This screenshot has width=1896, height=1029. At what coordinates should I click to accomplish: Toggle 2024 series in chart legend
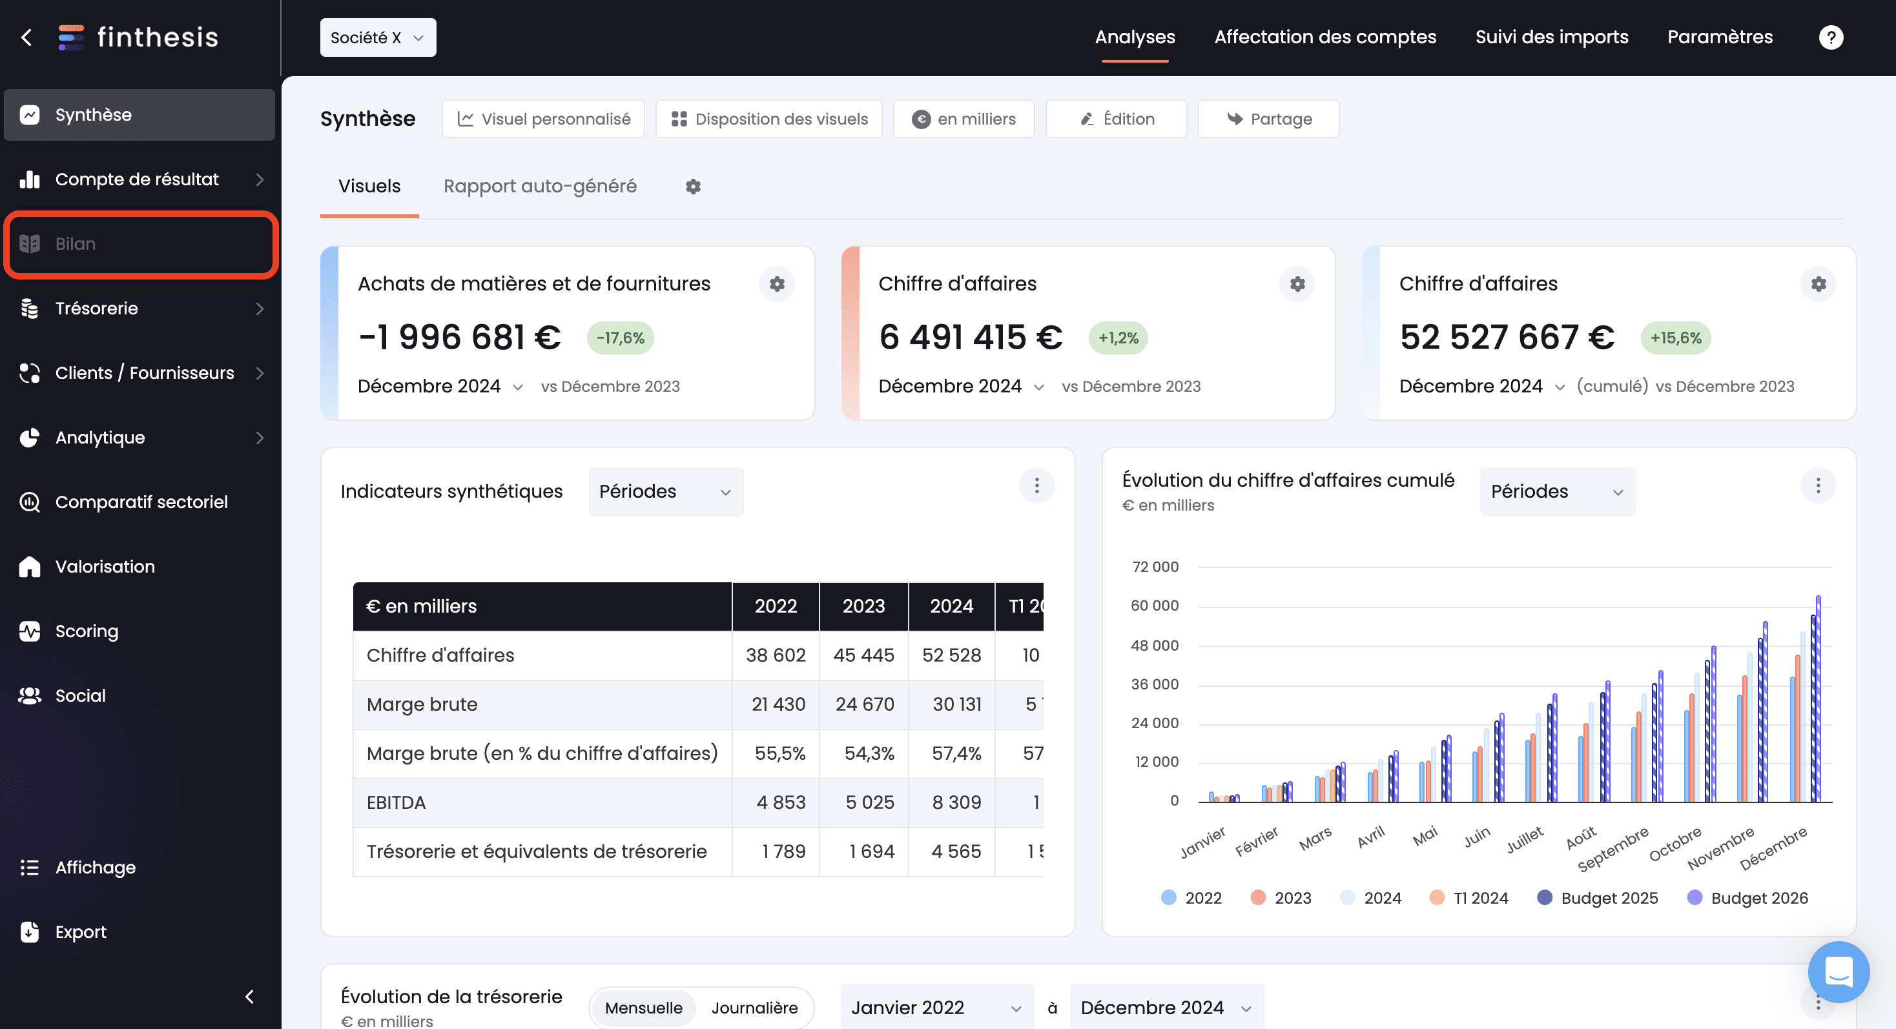pyautogui.click(x=1370, y=898)
